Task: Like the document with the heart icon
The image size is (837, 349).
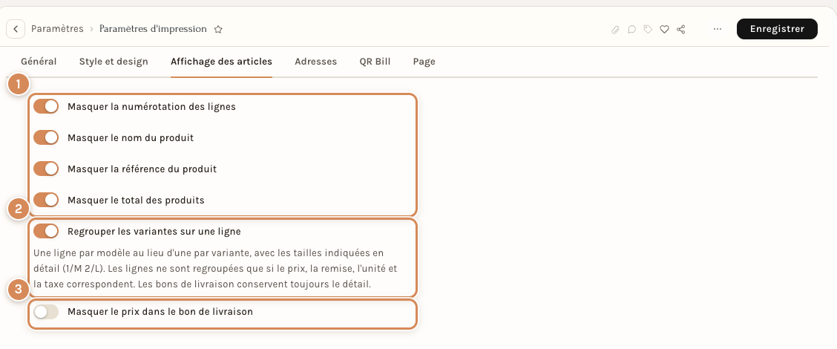Action: coord(665,30)
